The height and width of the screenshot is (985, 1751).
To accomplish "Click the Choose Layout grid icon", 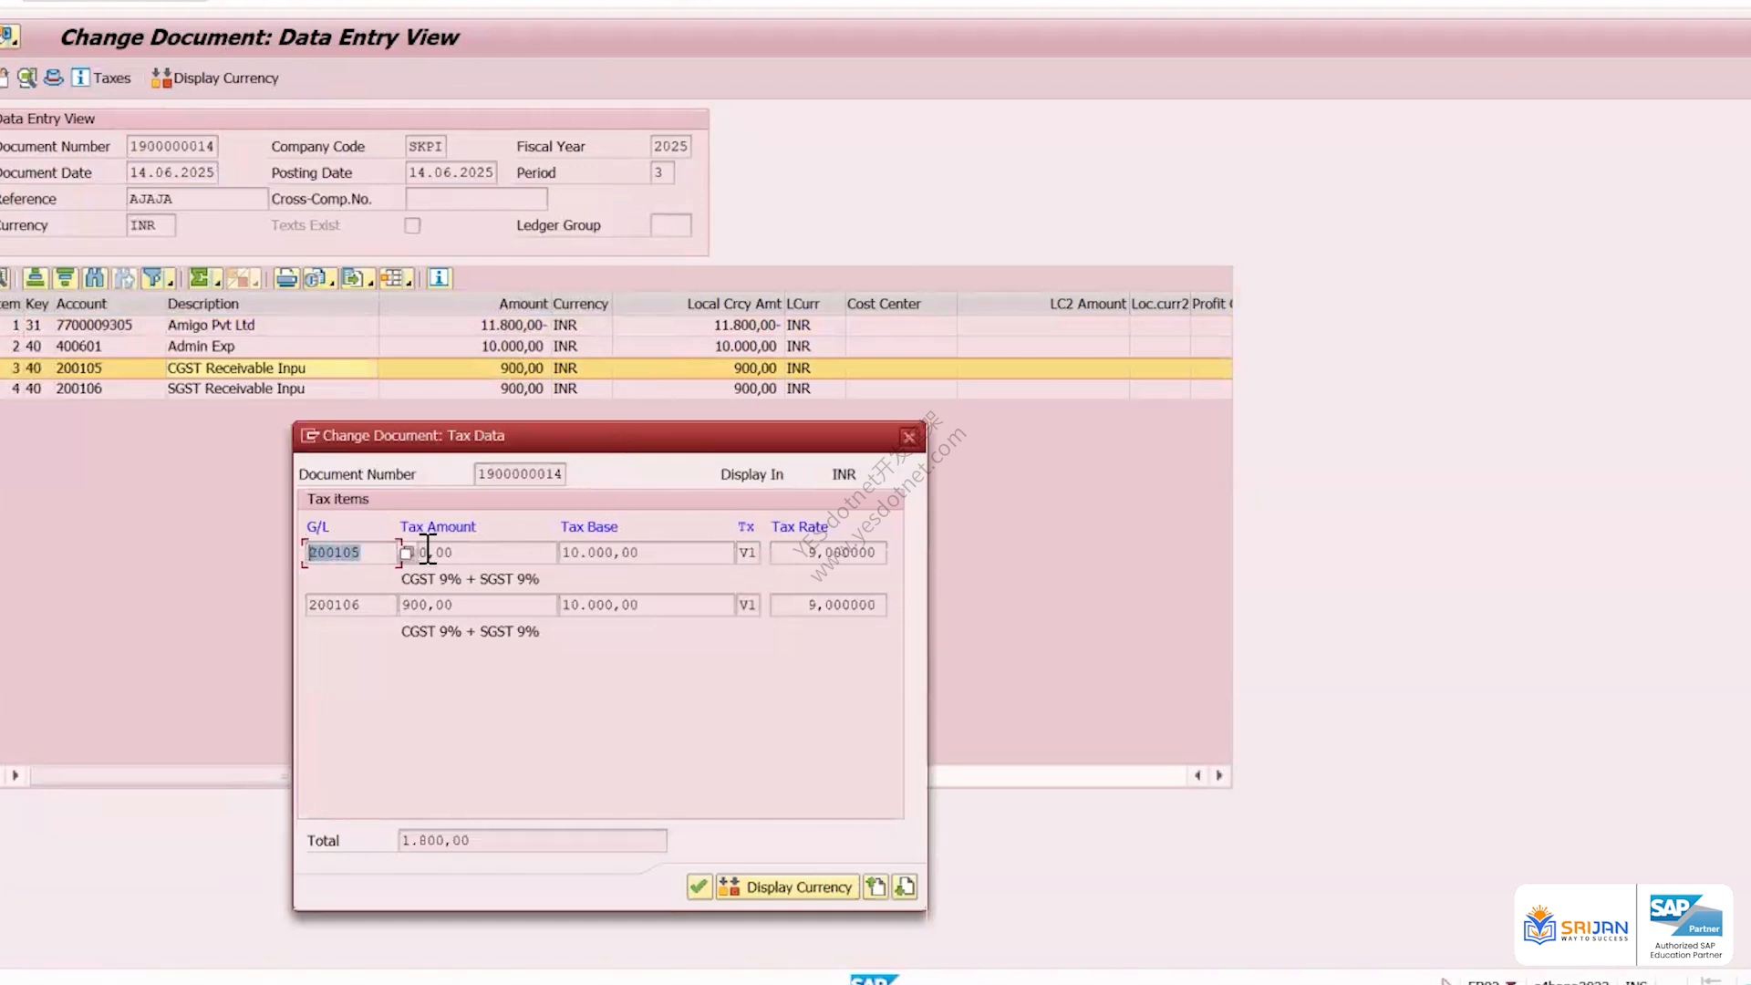I will click(391, 278).
